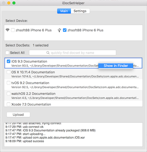Image resolution: width=147 pixels, height=152 pixels.
Task: Choose Show in Finder from context menu
Action: point(116,66)
